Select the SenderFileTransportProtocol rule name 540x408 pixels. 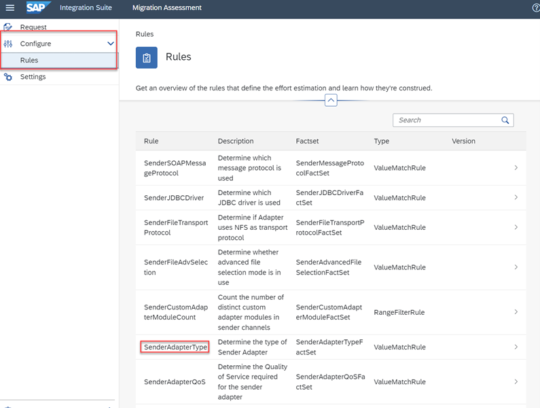click(176, 227)
